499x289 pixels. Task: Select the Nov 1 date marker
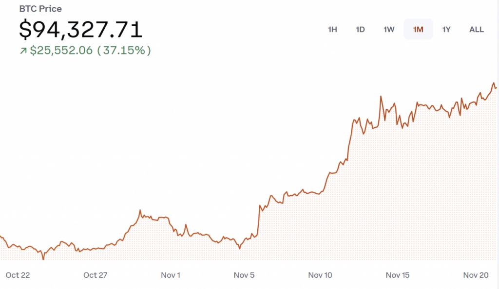coord(171,275)
